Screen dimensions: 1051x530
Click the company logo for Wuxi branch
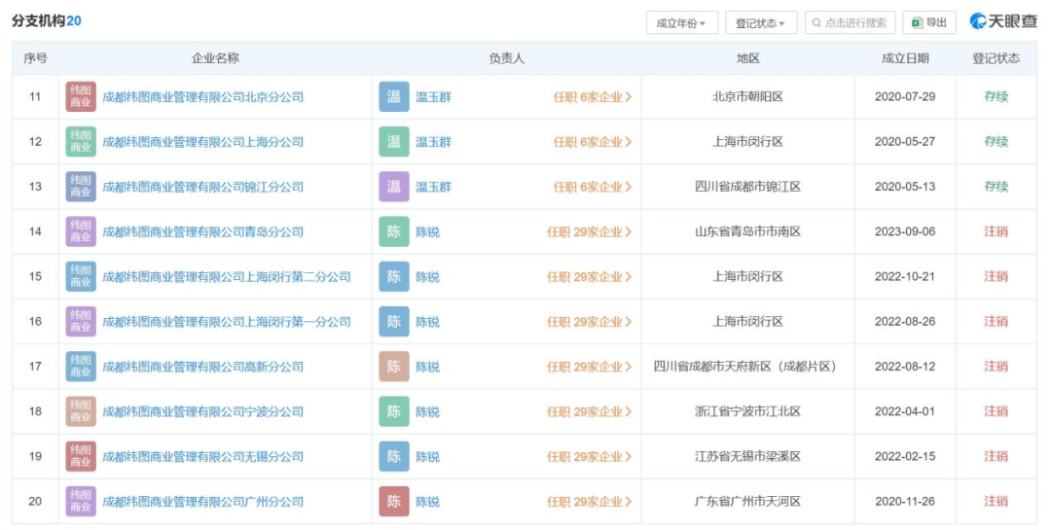point(81,456)
